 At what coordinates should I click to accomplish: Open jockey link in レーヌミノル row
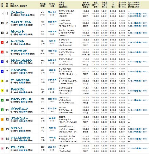pos(52,41)
